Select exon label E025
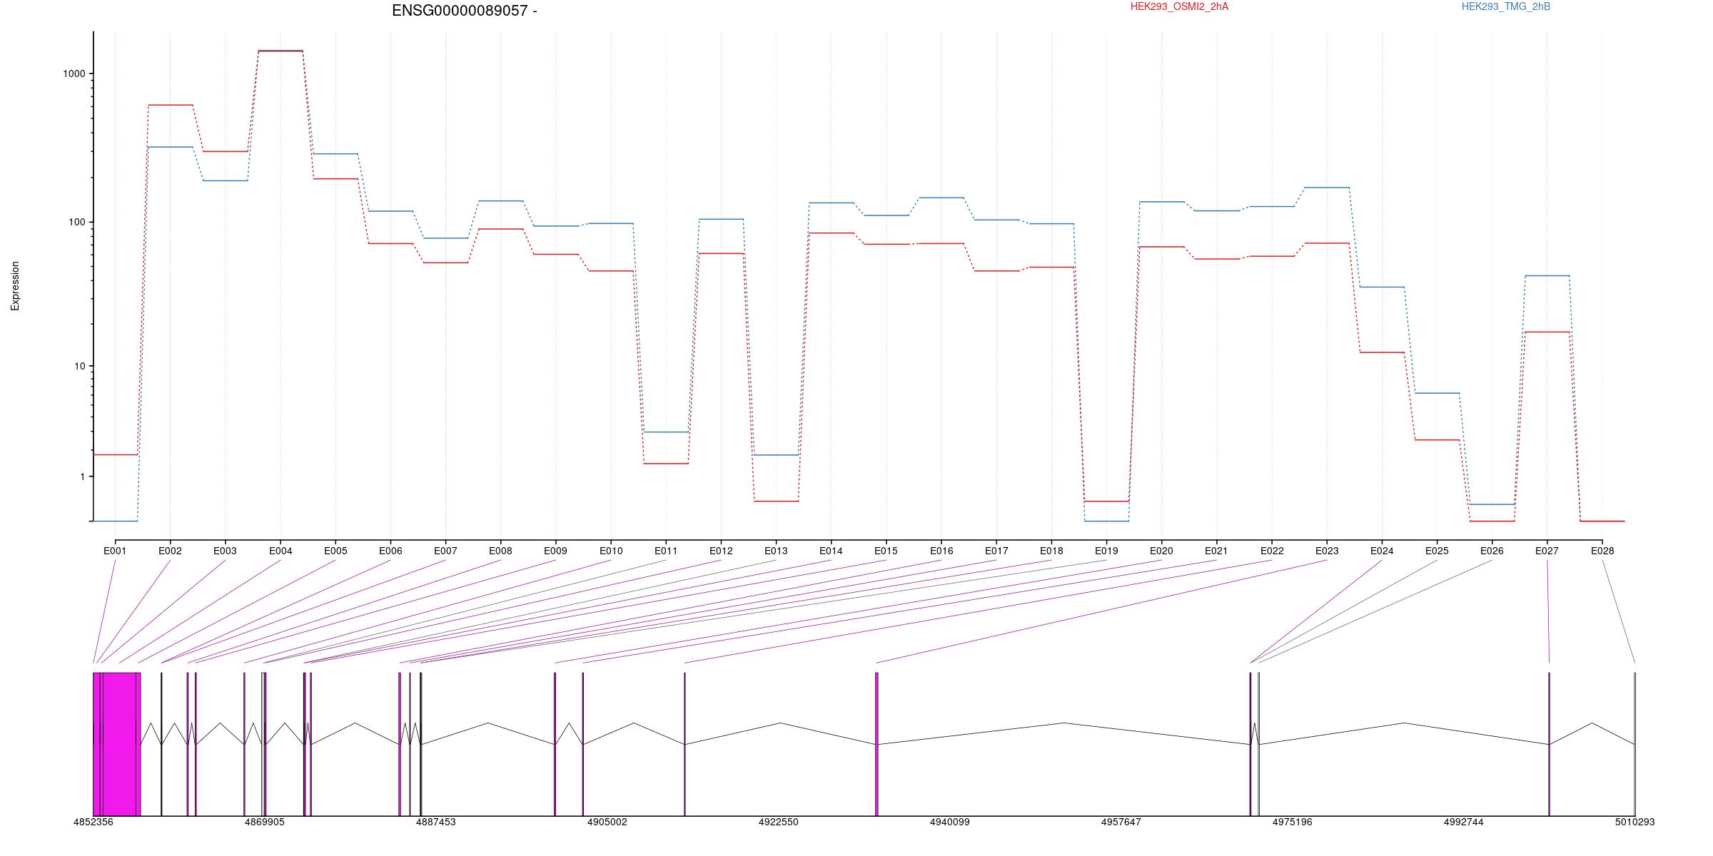The width and height of the screenshot is (1713, 856). tap(1437, 551)
